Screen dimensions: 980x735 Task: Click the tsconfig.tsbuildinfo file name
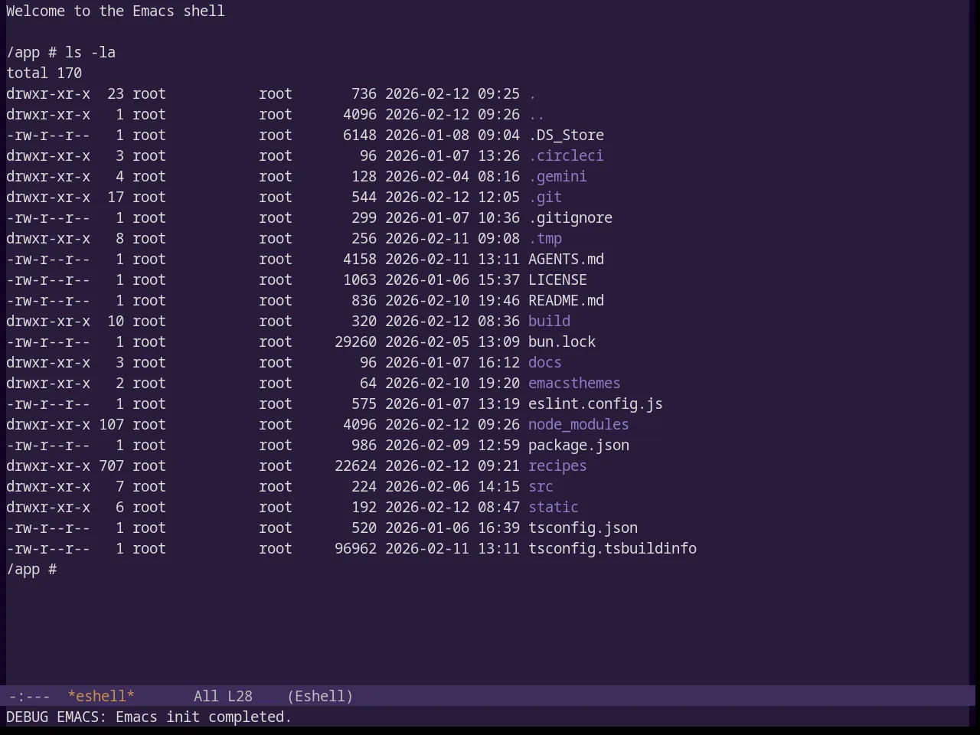(612, 548)
